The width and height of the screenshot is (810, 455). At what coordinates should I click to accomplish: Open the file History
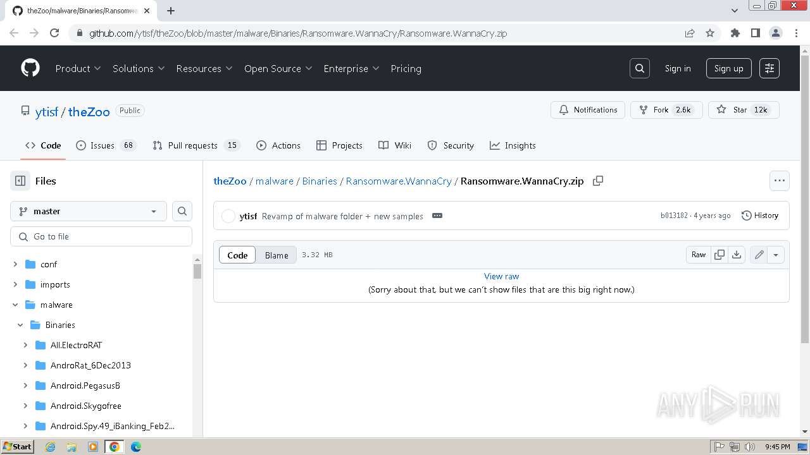pos(760,215)
